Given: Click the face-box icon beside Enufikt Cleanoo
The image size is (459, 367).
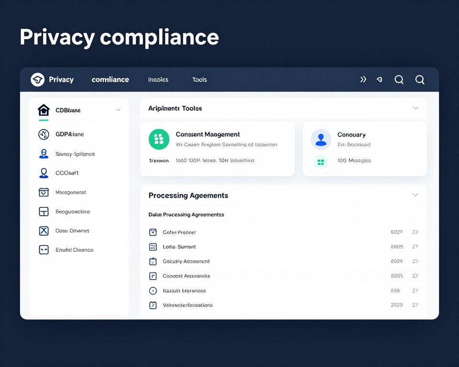Looking at the screenshot, I should coord(44,250).
